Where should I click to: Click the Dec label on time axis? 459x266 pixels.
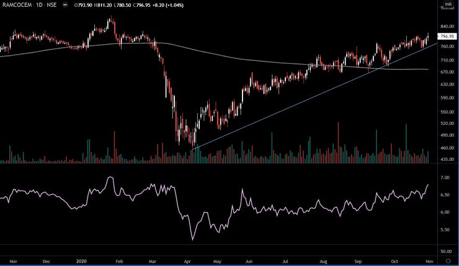coord(47,261)
